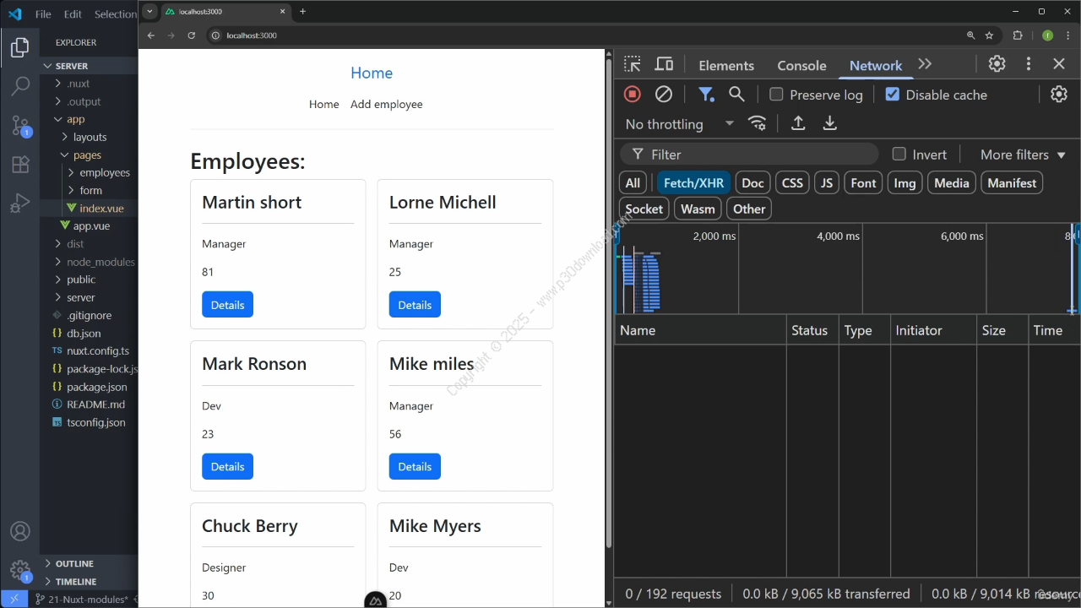Click the DevTools inspect element icon
This screenshot has width=1081, height=608.
point(633,65)
